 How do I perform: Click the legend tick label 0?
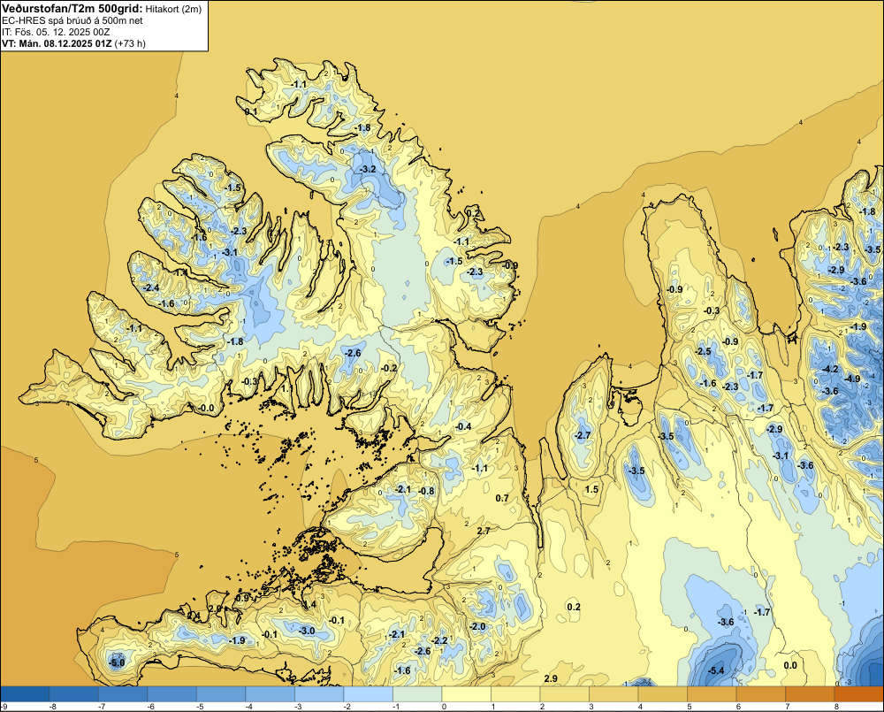tap(445, 707)
